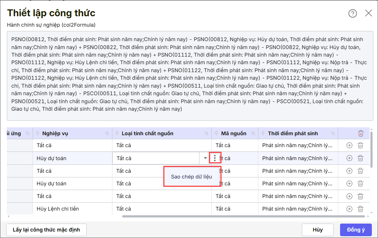Sort by Thời điểm phát sinh column
378x238 pixels.
point(333,133)
